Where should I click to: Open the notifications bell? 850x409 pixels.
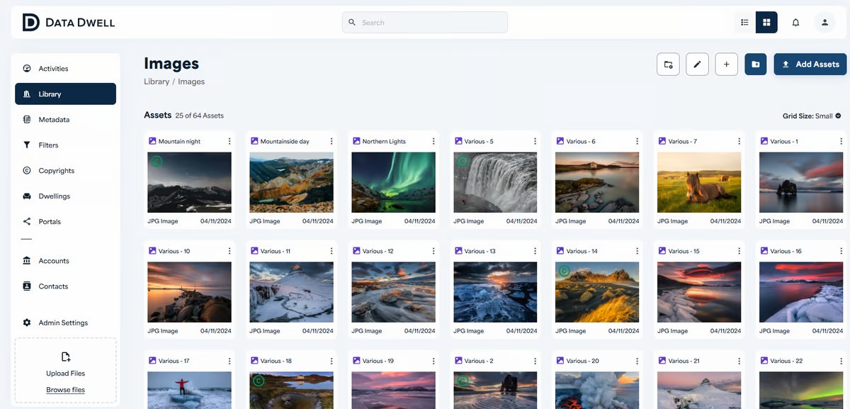(795, 22)
